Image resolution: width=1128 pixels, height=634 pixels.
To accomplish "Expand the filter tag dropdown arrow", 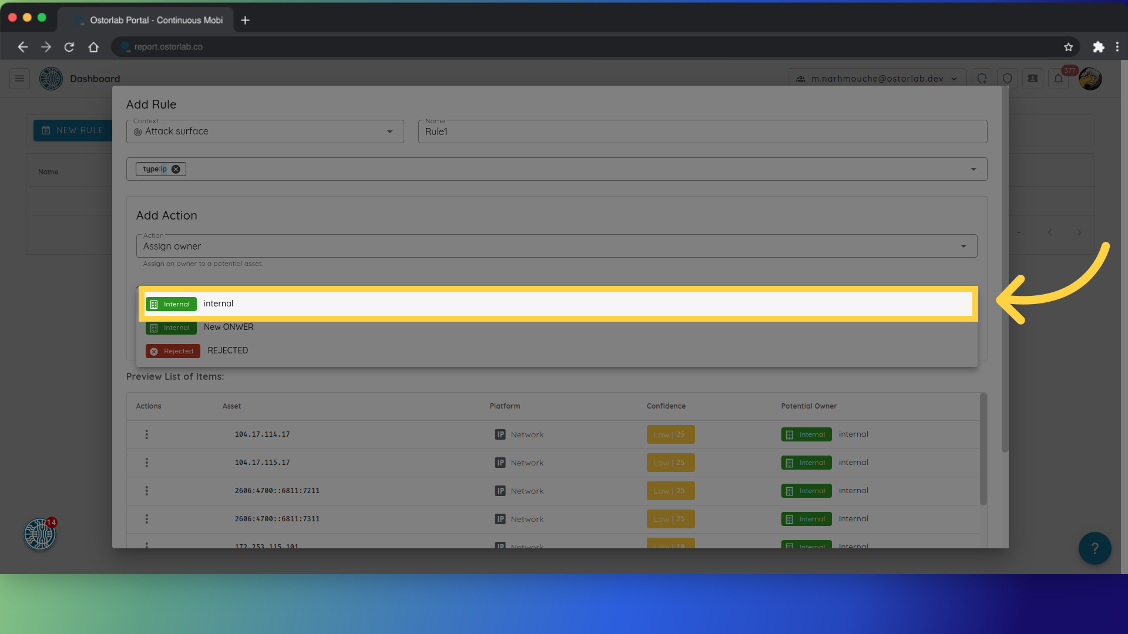I will point(974,168).
